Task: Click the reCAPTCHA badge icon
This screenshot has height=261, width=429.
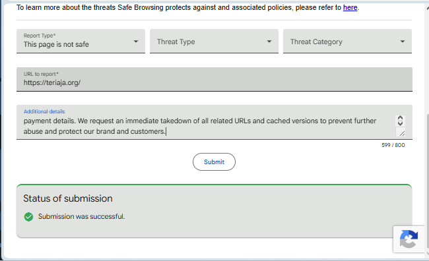Action: [409, 239]
